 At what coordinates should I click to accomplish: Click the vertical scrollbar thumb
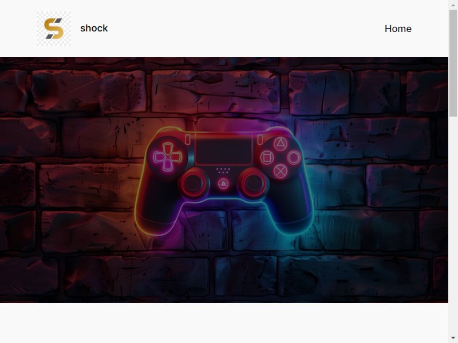(453, 63)
